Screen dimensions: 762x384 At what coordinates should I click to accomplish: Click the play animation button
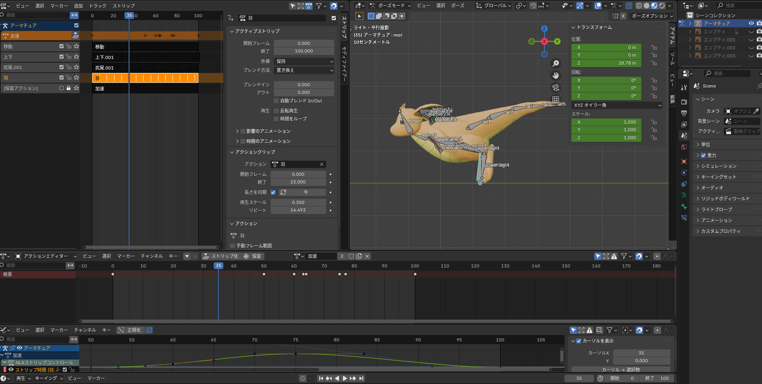pos(345,378)
